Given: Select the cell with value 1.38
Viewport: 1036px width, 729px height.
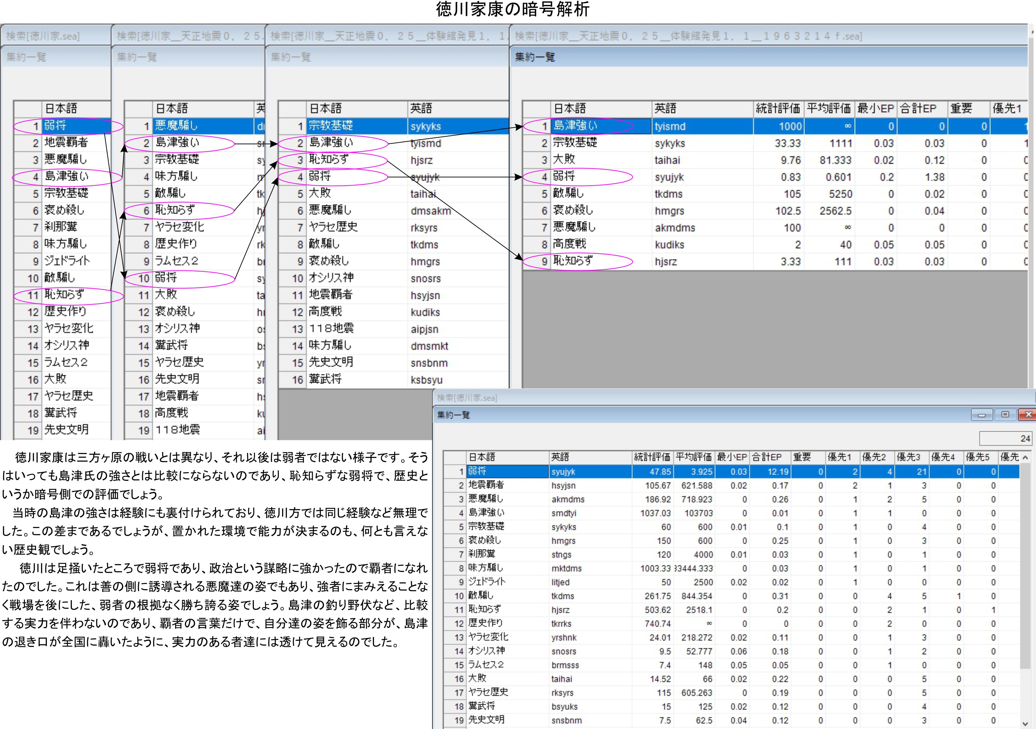Looking at the screenshot, I should 922,177.
